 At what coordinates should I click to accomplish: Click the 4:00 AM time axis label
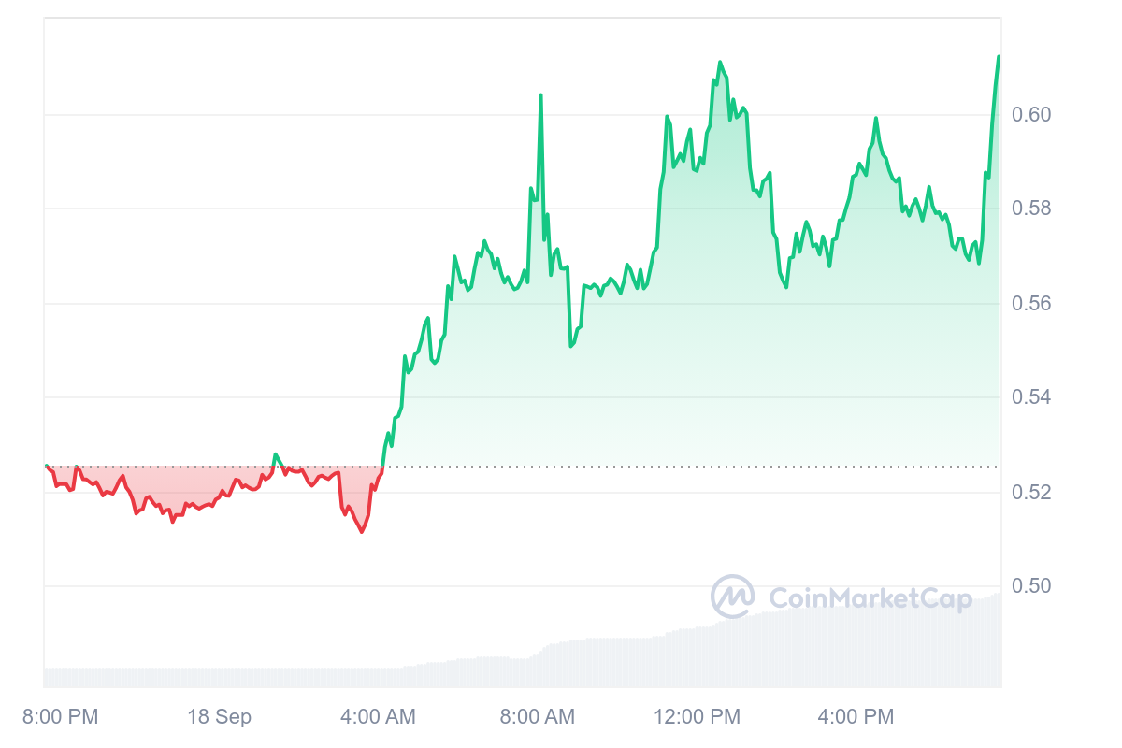378,717
